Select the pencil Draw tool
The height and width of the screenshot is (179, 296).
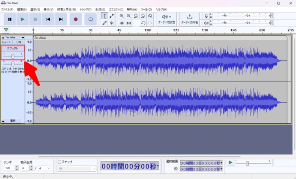point(104,23)
